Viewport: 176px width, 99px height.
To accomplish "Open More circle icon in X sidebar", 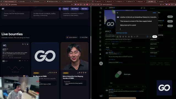I will point(100,58).
